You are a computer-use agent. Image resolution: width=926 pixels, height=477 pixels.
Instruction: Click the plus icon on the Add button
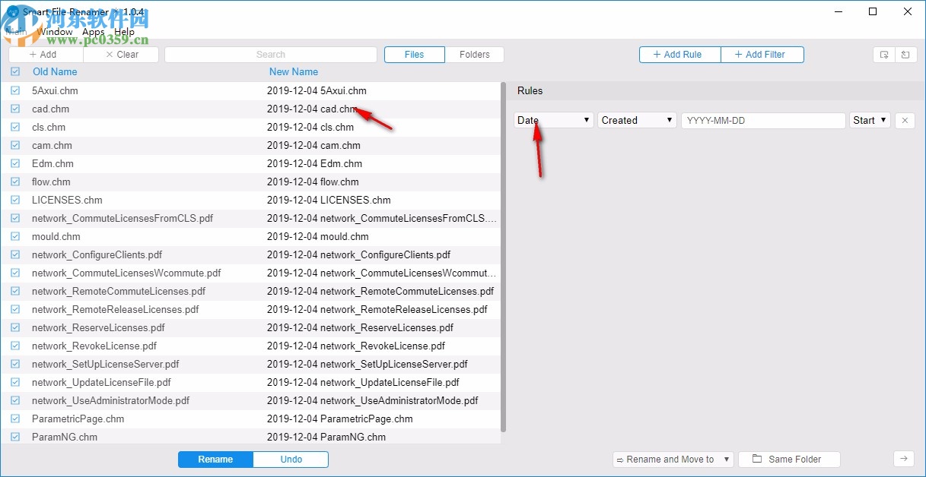pos(34,54)
